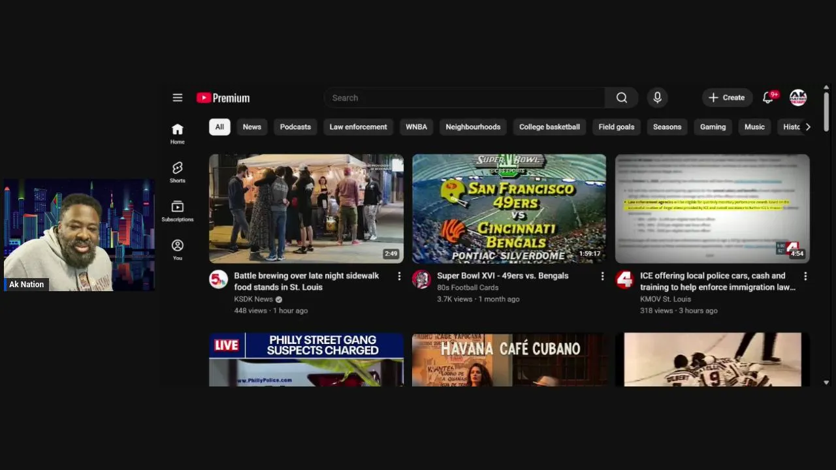Open title Super Bowl XVI - 49ers vs. Bengals
Image resolution: width=836 pixels, height=470 pixels.
[x=502, y=275]
